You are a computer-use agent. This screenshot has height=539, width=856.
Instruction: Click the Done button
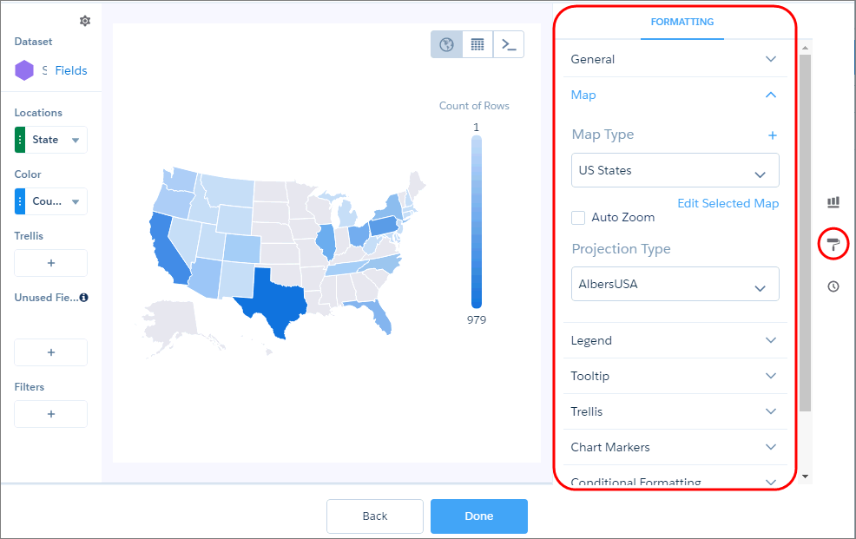click(x=479, y=516)
